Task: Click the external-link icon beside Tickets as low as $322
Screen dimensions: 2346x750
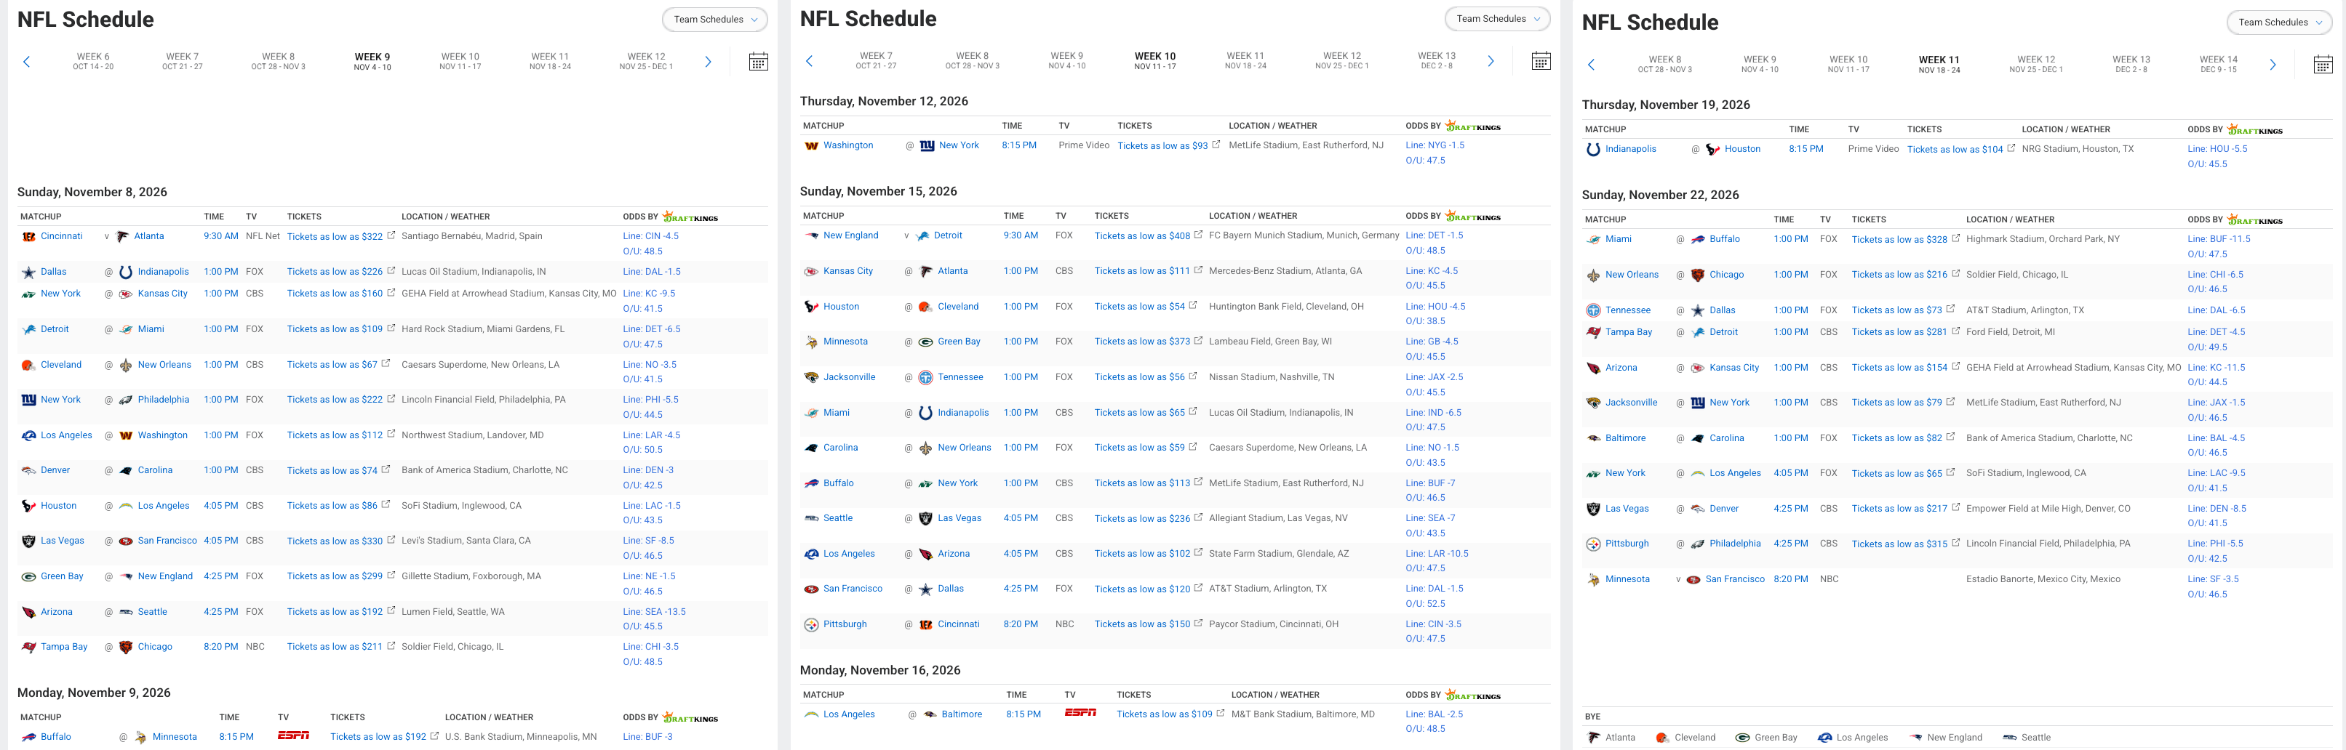Action: [391, 235]
